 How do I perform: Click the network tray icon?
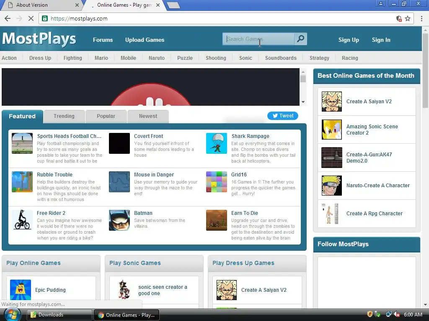[x=388, y=315]
